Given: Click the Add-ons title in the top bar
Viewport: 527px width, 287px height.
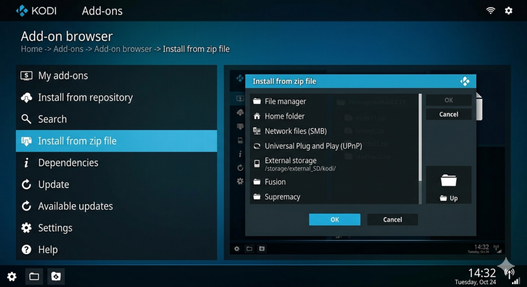Looking at the screenshot, I should click(x=102, y=11).
